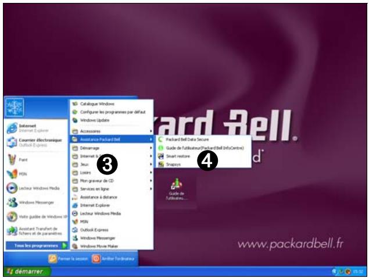369x278 pixels.
Task: Open Guide de l'utilisateur (Packard Bell InfoCentre) submenu entry
Action: [203, 148]
